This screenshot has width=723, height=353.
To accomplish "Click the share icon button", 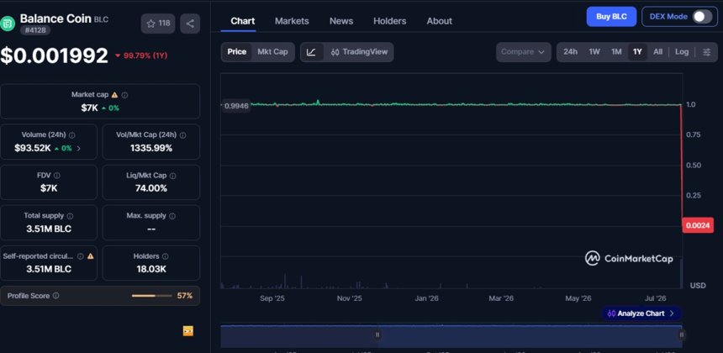I will [x=190, y=24].
